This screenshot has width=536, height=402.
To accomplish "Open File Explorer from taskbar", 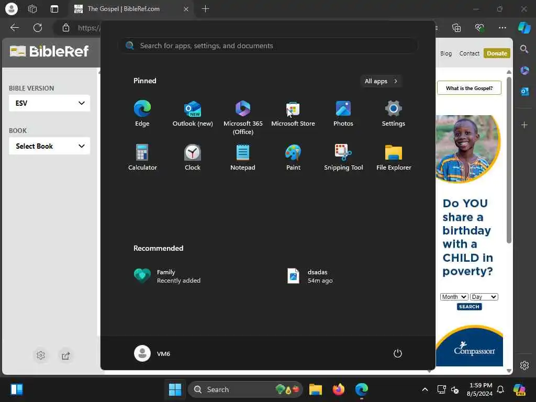I will 316,389.
